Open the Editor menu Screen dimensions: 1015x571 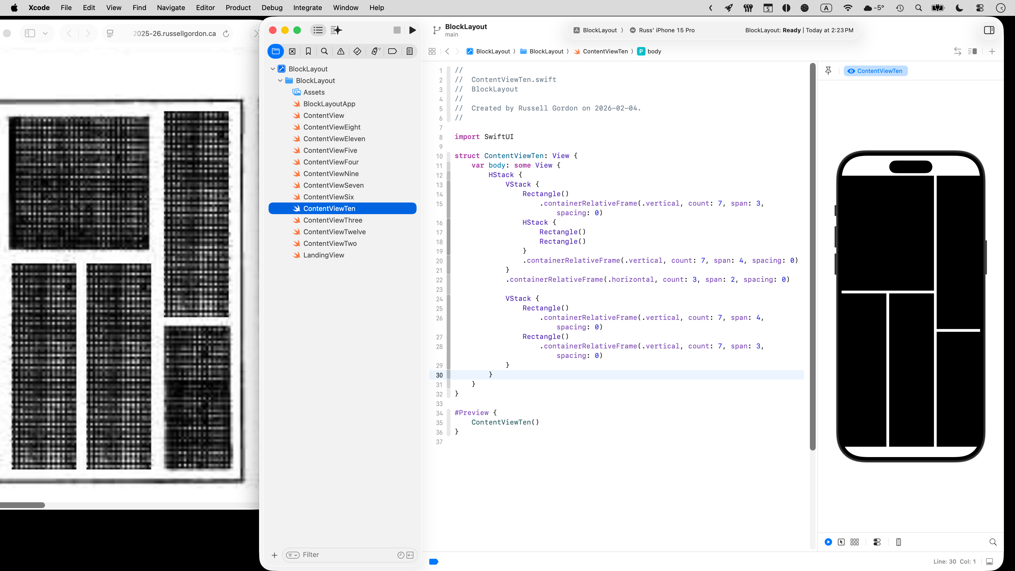pos(205,7)
